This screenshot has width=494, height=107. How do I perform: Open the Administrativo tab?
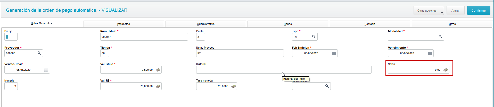click(x=205, y=24)
